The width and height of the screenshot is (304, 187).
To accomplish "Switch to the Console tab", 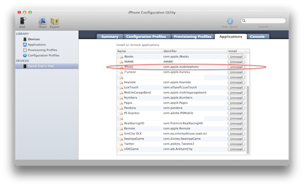I will click(257, 36).
